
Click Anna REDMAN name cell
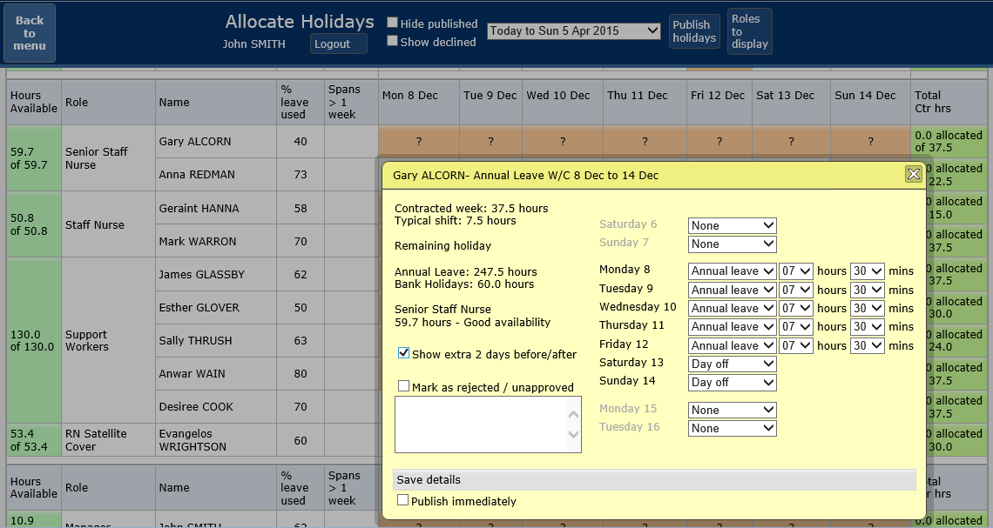216,175
